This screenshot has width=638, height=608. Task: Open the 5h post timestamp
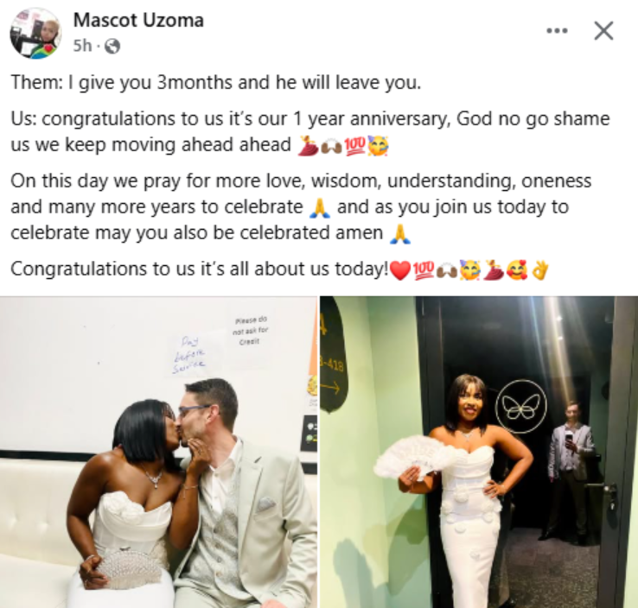(x=82, y=46)
